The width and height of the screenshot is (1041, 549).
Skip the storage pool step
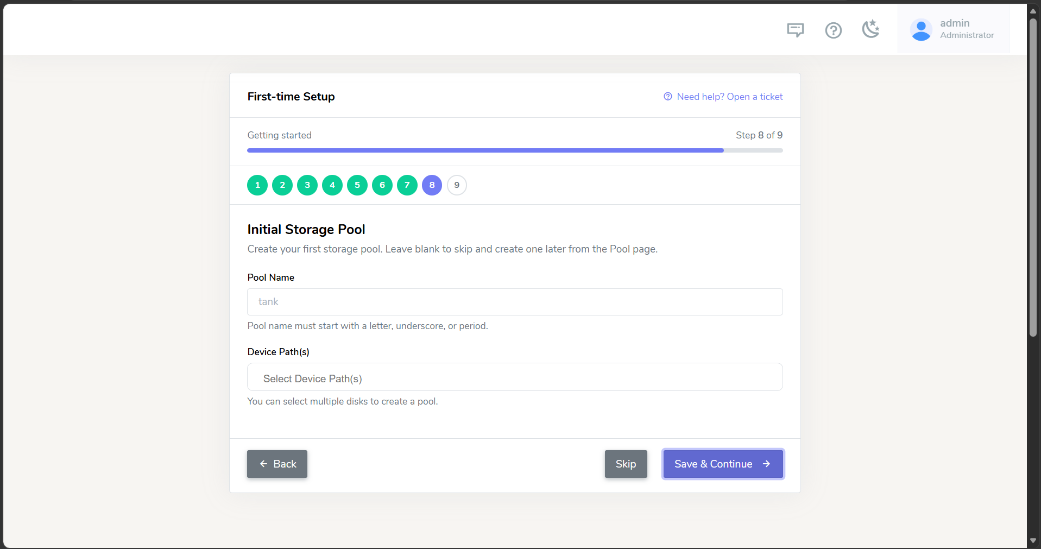coord(626,464)
